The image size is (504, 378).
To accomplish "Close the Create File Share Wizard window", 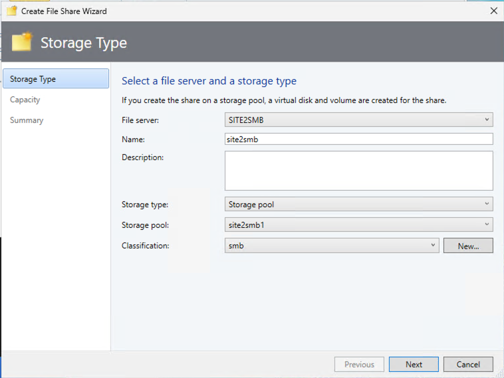I will tap(493, 11).
